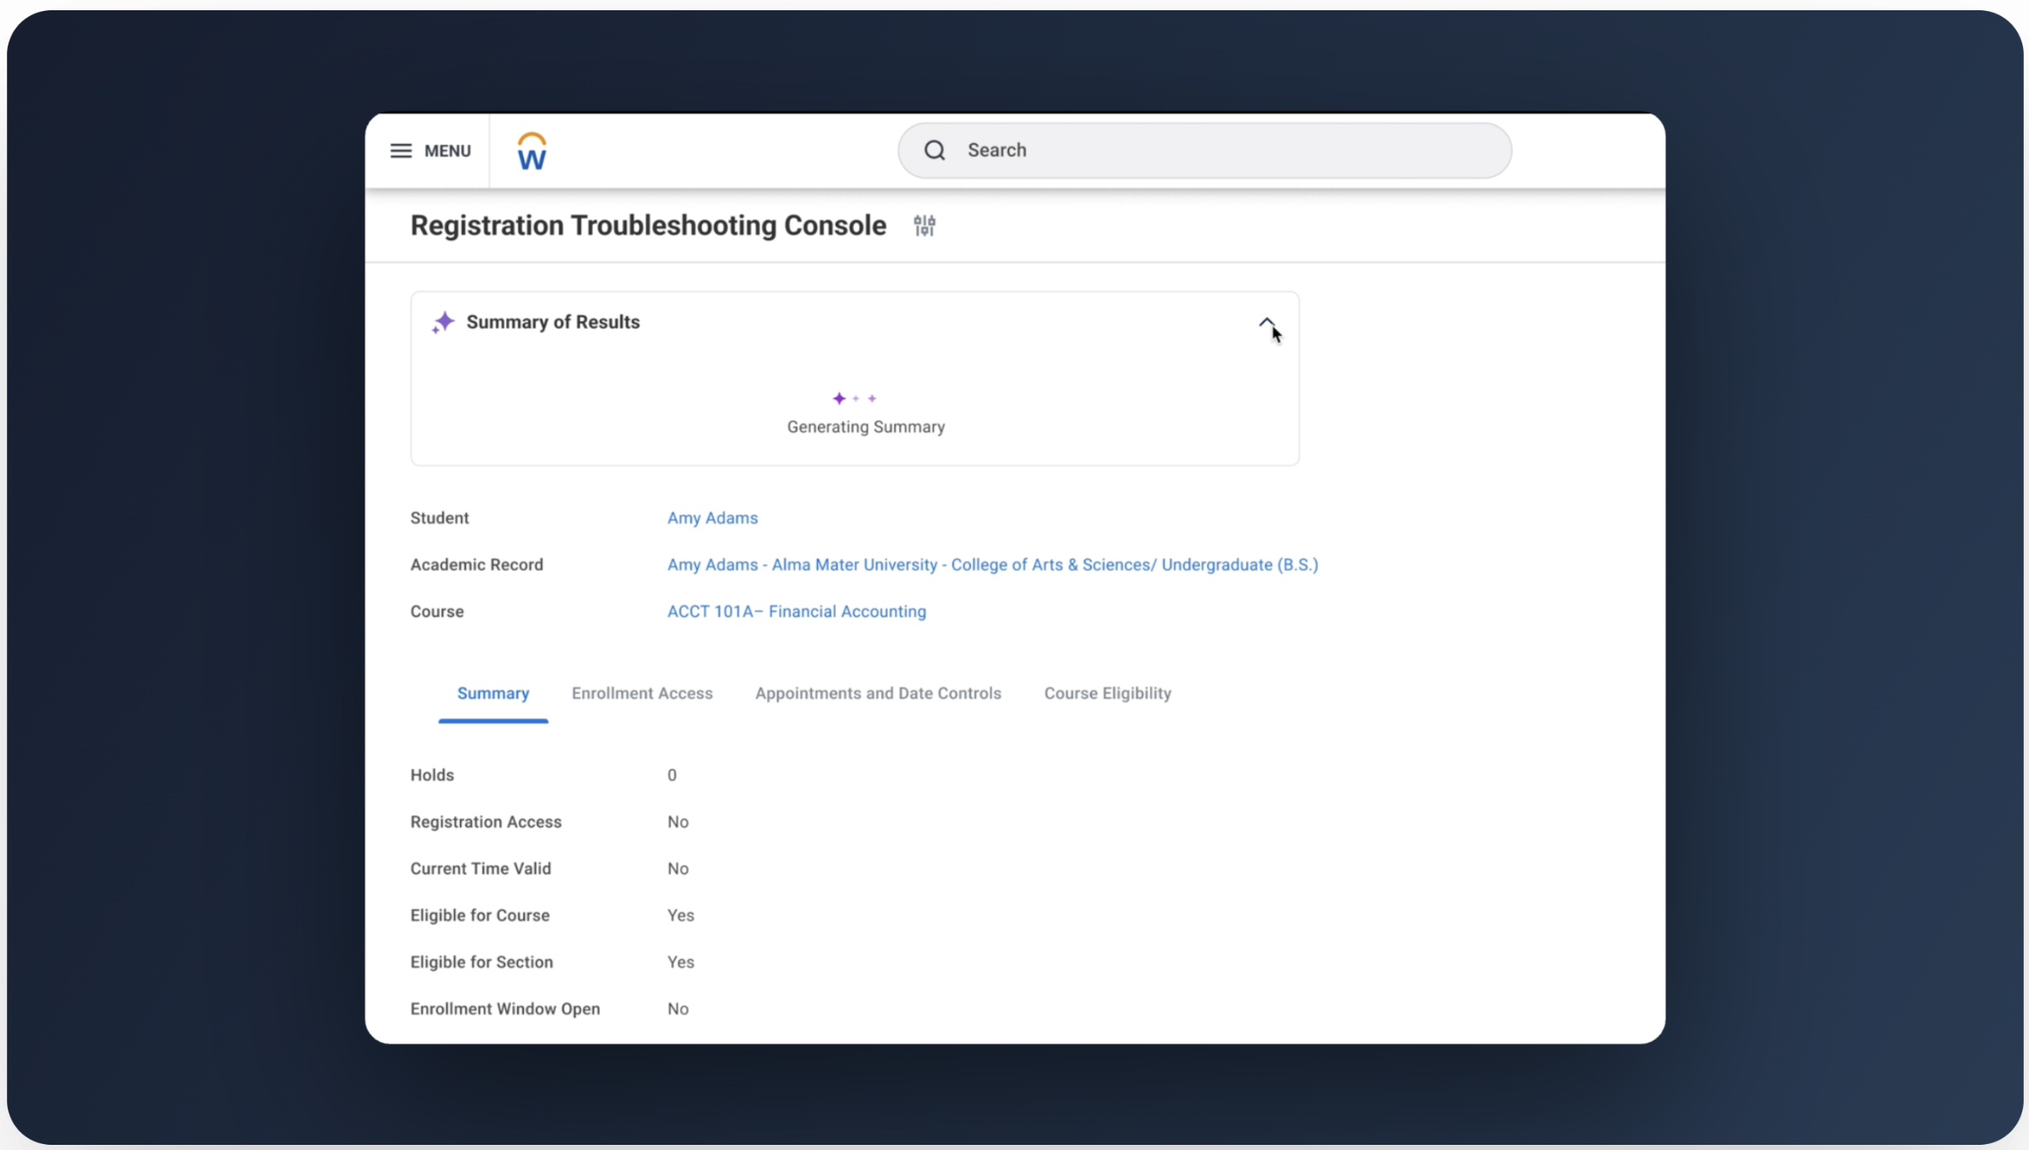Click the search magnifier icon
Screen dimensions: 2029x1150
tap(934, 150)
